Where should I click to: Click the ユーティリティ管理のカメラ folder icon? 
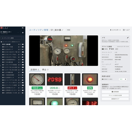coord(1,42)
